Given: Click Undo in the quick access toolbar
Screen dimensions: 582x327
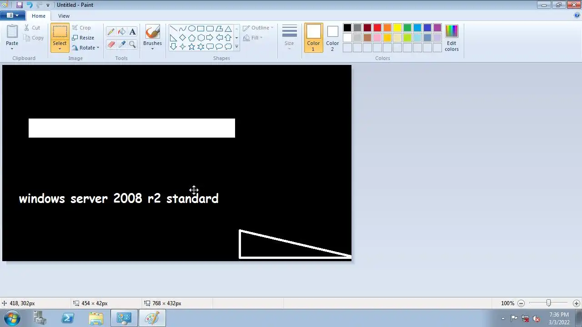Looking at the screenshot, I should click(x=30, y=5).
